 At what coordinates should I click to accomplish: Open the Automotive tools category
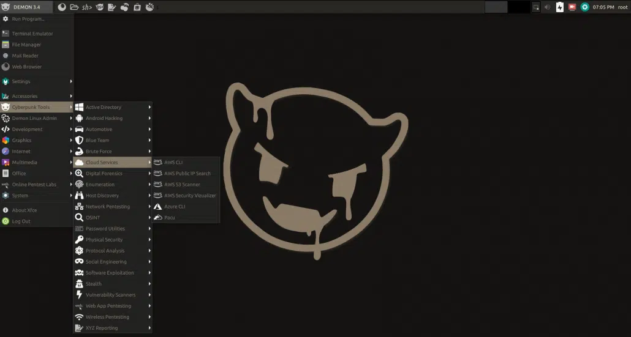(113, 129)
